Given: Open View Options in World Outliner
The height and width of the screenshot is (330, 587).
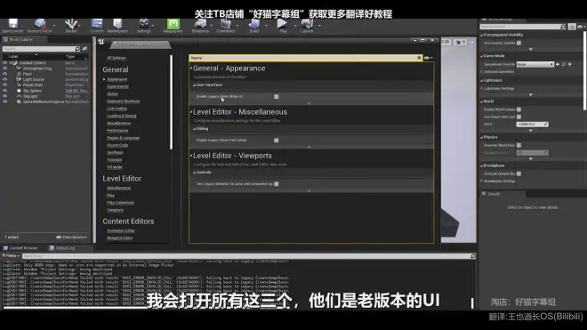Looking at the screenshot, I should [71, 237].
